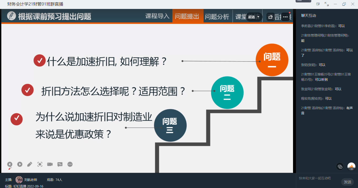Click the previous slide arrow icon
This screenshot has height=188, width=358.
pos(10,164)
